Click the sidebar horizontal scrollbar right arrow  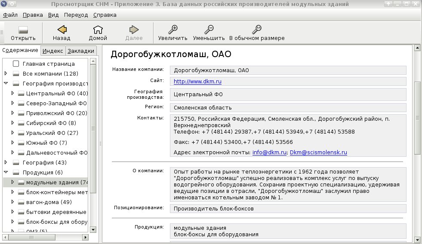[85, 237]
